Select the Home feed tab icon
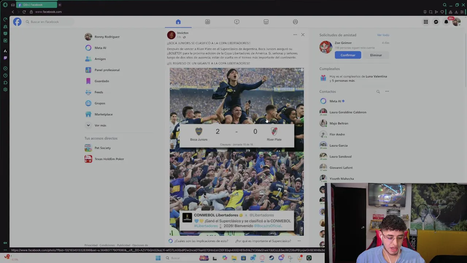The height and width of the screenshot is (263, 467). pos(178,22)
